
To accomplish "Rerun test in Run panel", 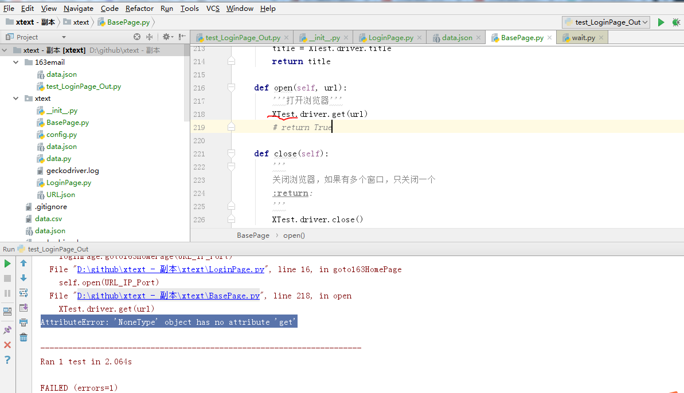I will point(7,264).
